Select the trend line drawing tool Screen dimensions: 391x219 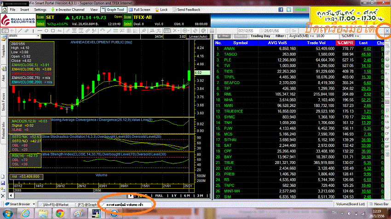coord(20,31)
